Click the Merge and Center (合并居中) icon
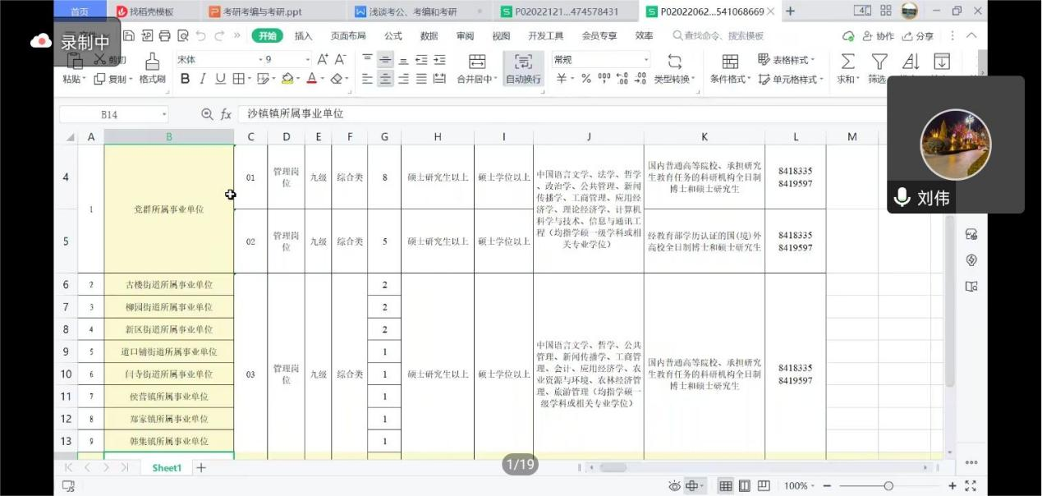Image resolution: width=1042 pixels, height=496 pixels. pyautogui.click(x=476, y=62)
